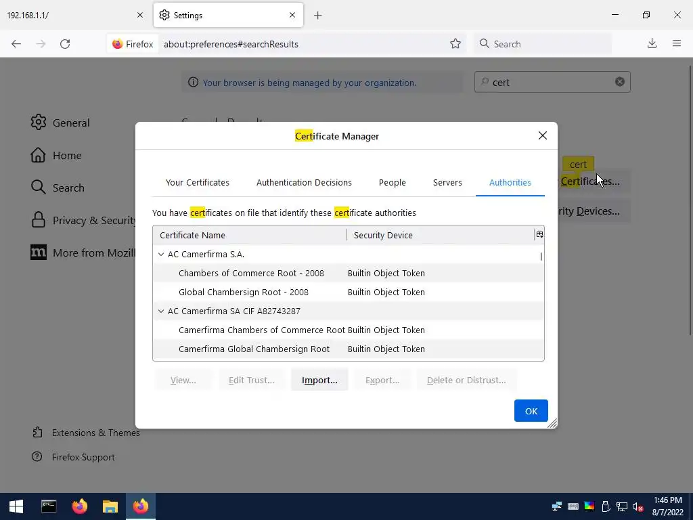
Task: Open the Downloads toolbar icon
Action: pyautogui.click(x=652, y=43)
